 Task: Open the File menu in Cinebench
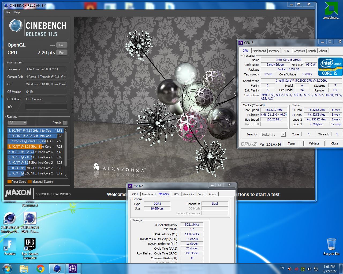[x=8, y=12]
